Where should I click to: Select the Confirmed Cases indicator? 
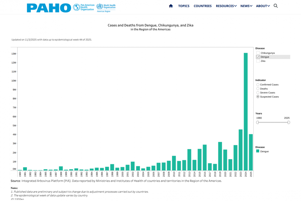click(x=258, y=85)
